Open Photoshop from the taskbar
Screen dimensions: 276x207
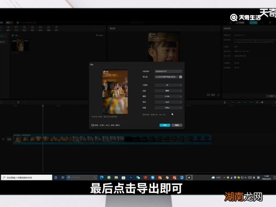131,177
